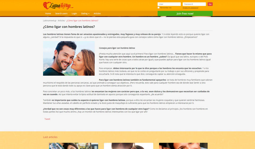Open the Login nav link
The image size is (255, 149).
[74, 14]
